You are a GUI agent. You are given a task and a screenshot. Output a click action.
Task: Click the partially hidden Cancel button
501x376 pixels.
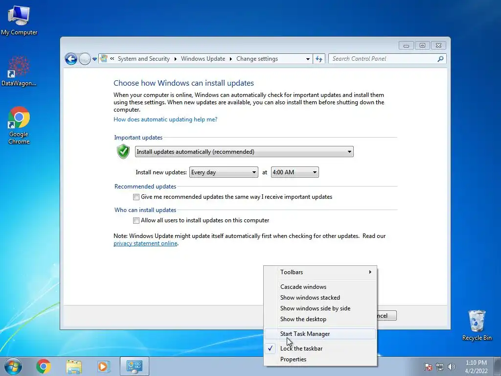pos(387,316)
